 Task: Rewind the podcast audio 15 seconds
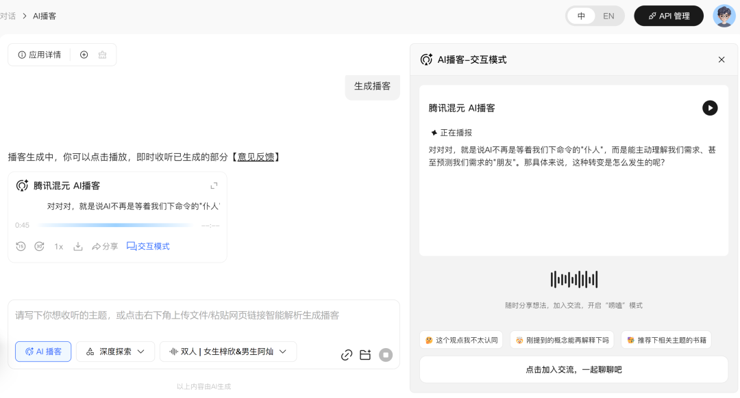[x=21, y=246]
